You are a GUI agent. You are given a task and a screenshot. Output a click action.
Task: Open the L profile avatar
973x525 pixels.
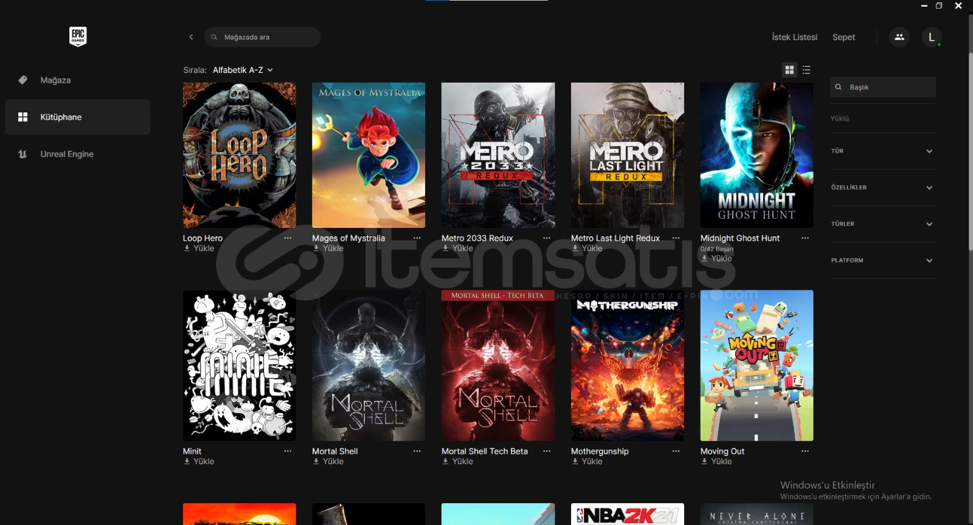(932, 37)
